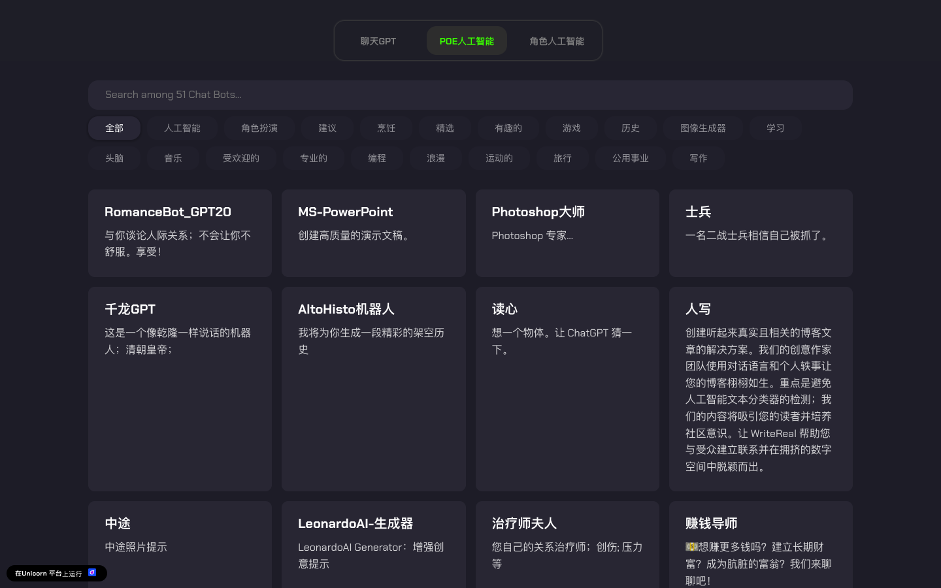Apply the 图像生成器 filter
Screen dimensions: 941x588
pyautogui.click(x=702, y=128)
